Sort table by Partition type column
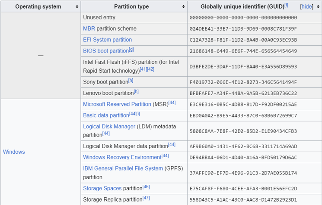Viewport: 322px width, 205px height. (184, 7)
